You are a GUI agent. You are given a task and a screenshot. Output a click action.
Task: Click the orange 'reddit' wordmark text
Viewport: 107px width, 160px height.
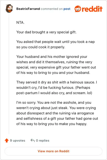pos(92,9)
